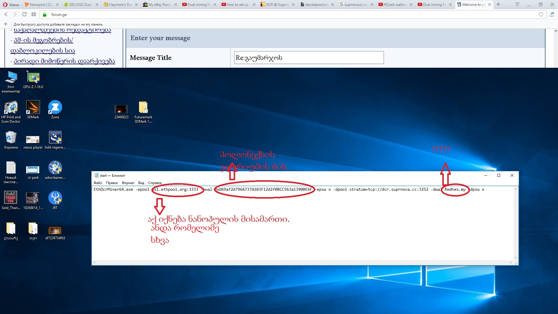Click the adwcleaner icon in screenshot

pyautogui.click(x=55, y=168)
